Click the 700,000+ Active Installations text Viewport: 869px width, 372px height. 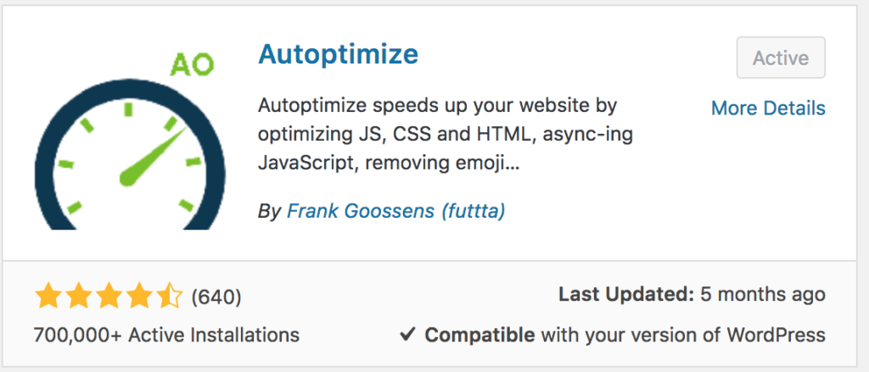click(166, 335)
